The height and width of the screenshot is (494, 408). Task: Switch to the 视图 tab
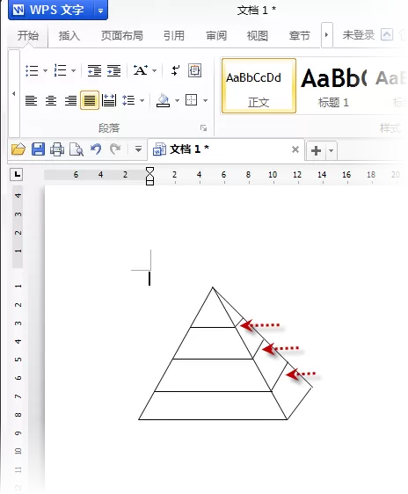pyautogui.click(x=258, y=35)
